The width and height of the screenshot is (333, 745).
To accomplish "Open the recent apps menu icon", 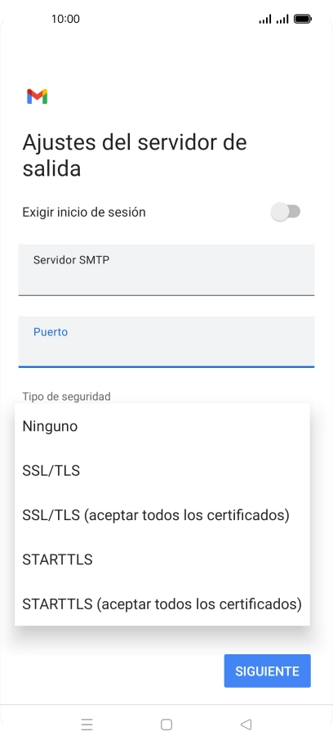I will tap(87, 724).
